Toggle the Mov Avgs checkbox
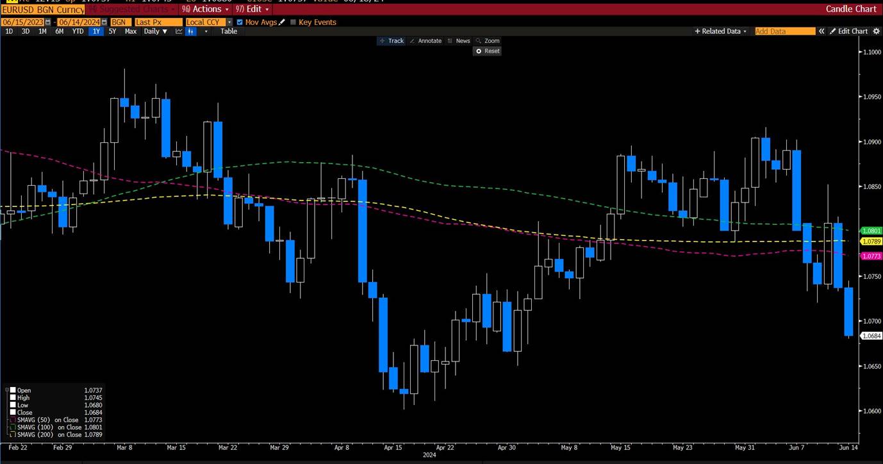Image resolution: width=883 pixels, height=464 pixels. point(240,22)
